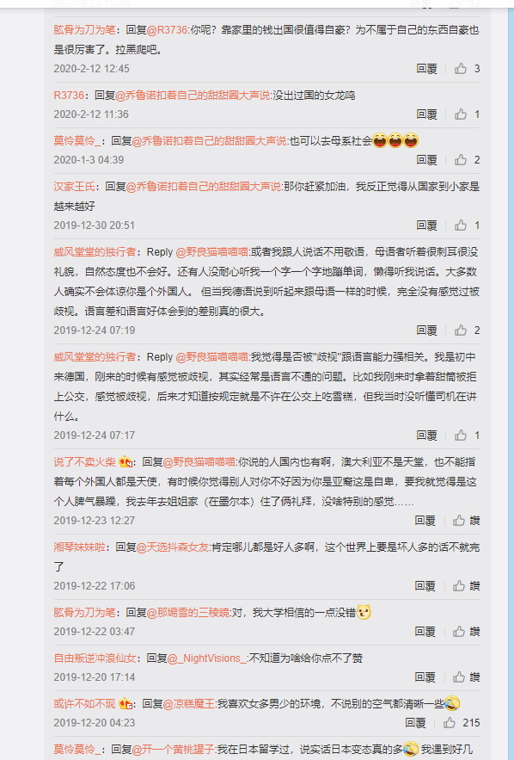Click thumbs-up with 215 likes on 或许不如不现's comment

pyautogui.click(x=450, y=723)
